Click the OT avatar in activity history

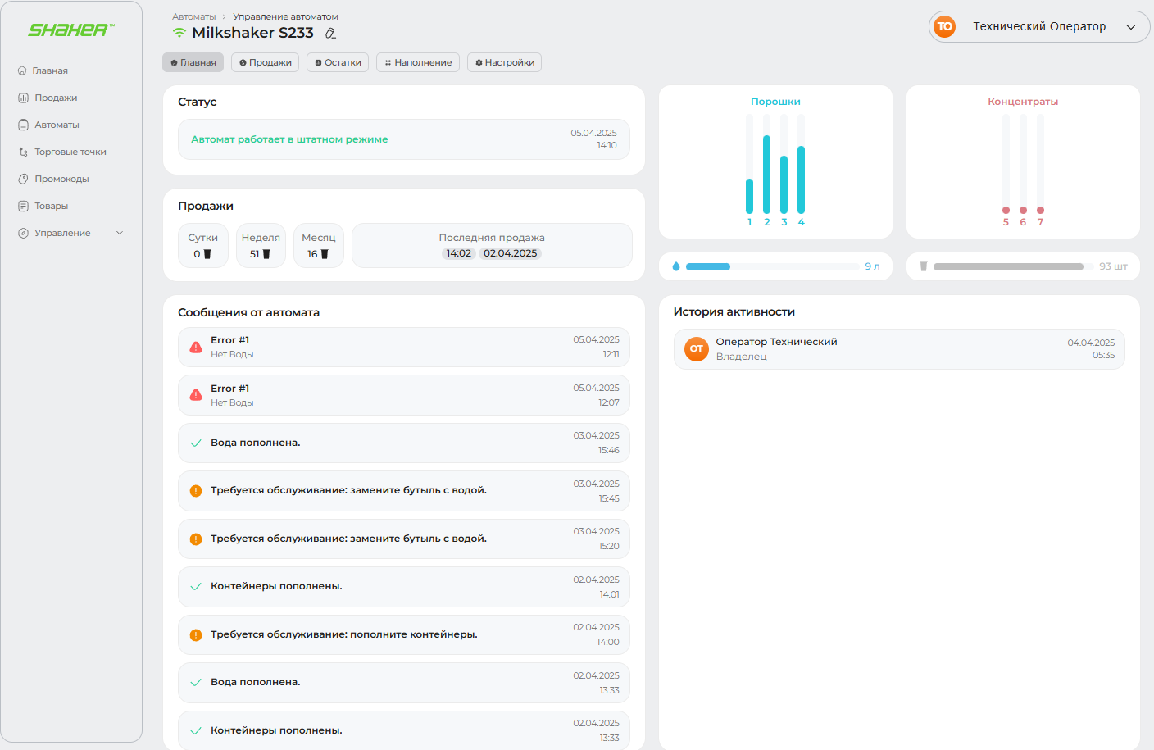pos(696,349)
